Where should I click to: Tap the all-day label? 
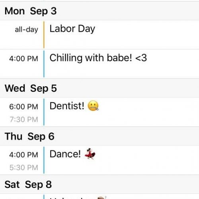[26, 29]
